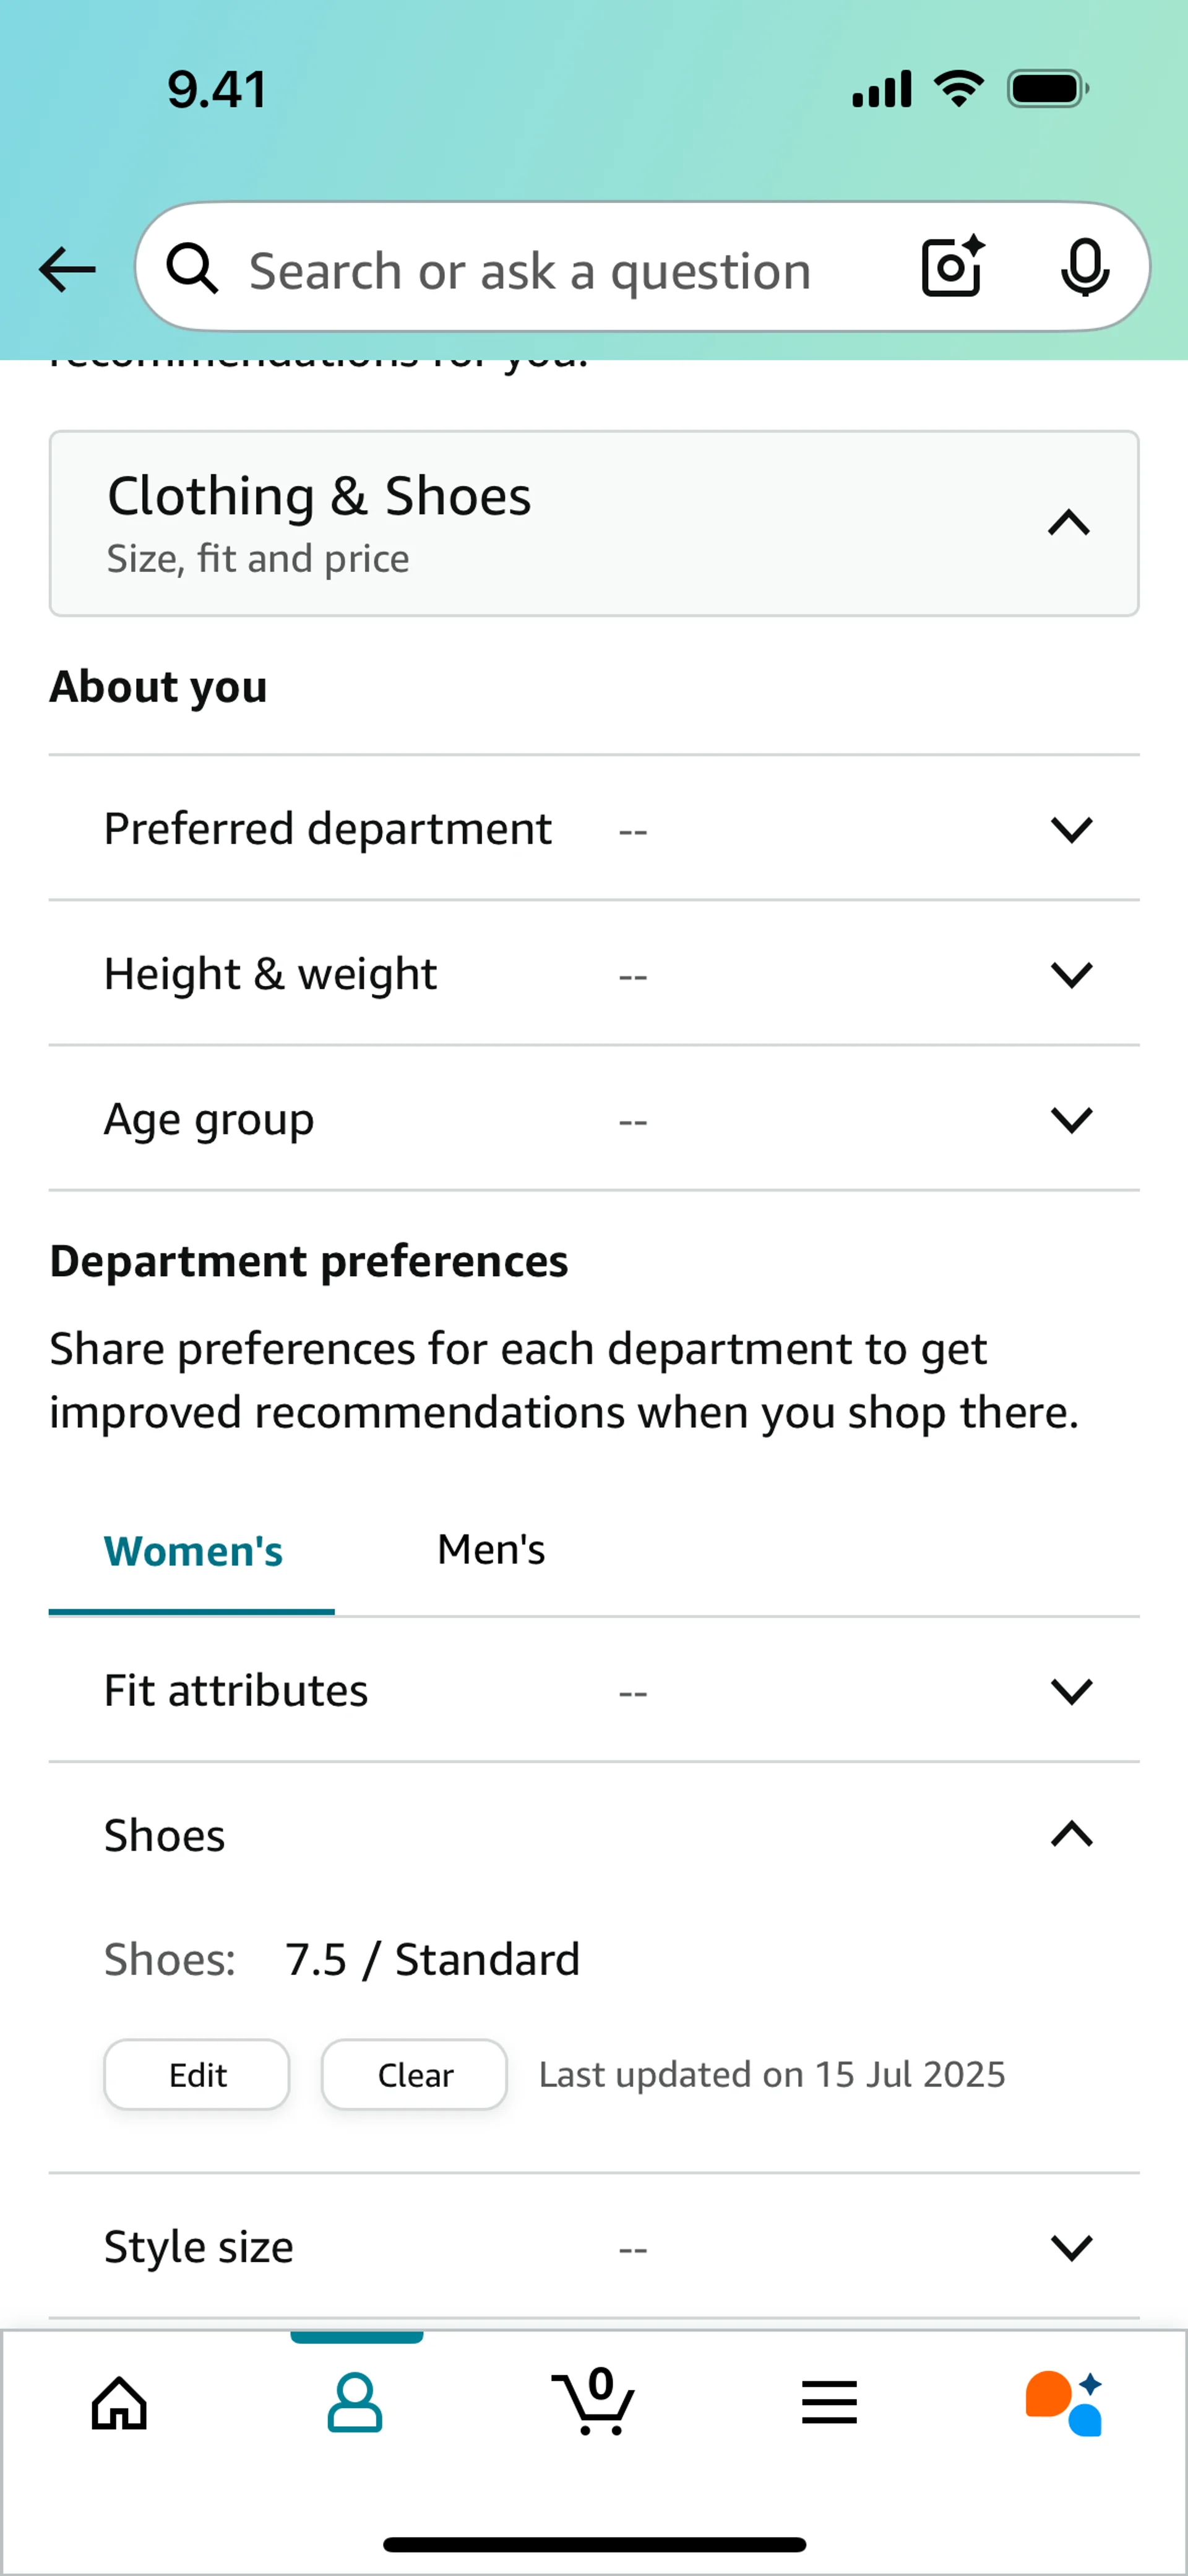
Task: Expand the Height & weight row
Action: click(1071, 974)
